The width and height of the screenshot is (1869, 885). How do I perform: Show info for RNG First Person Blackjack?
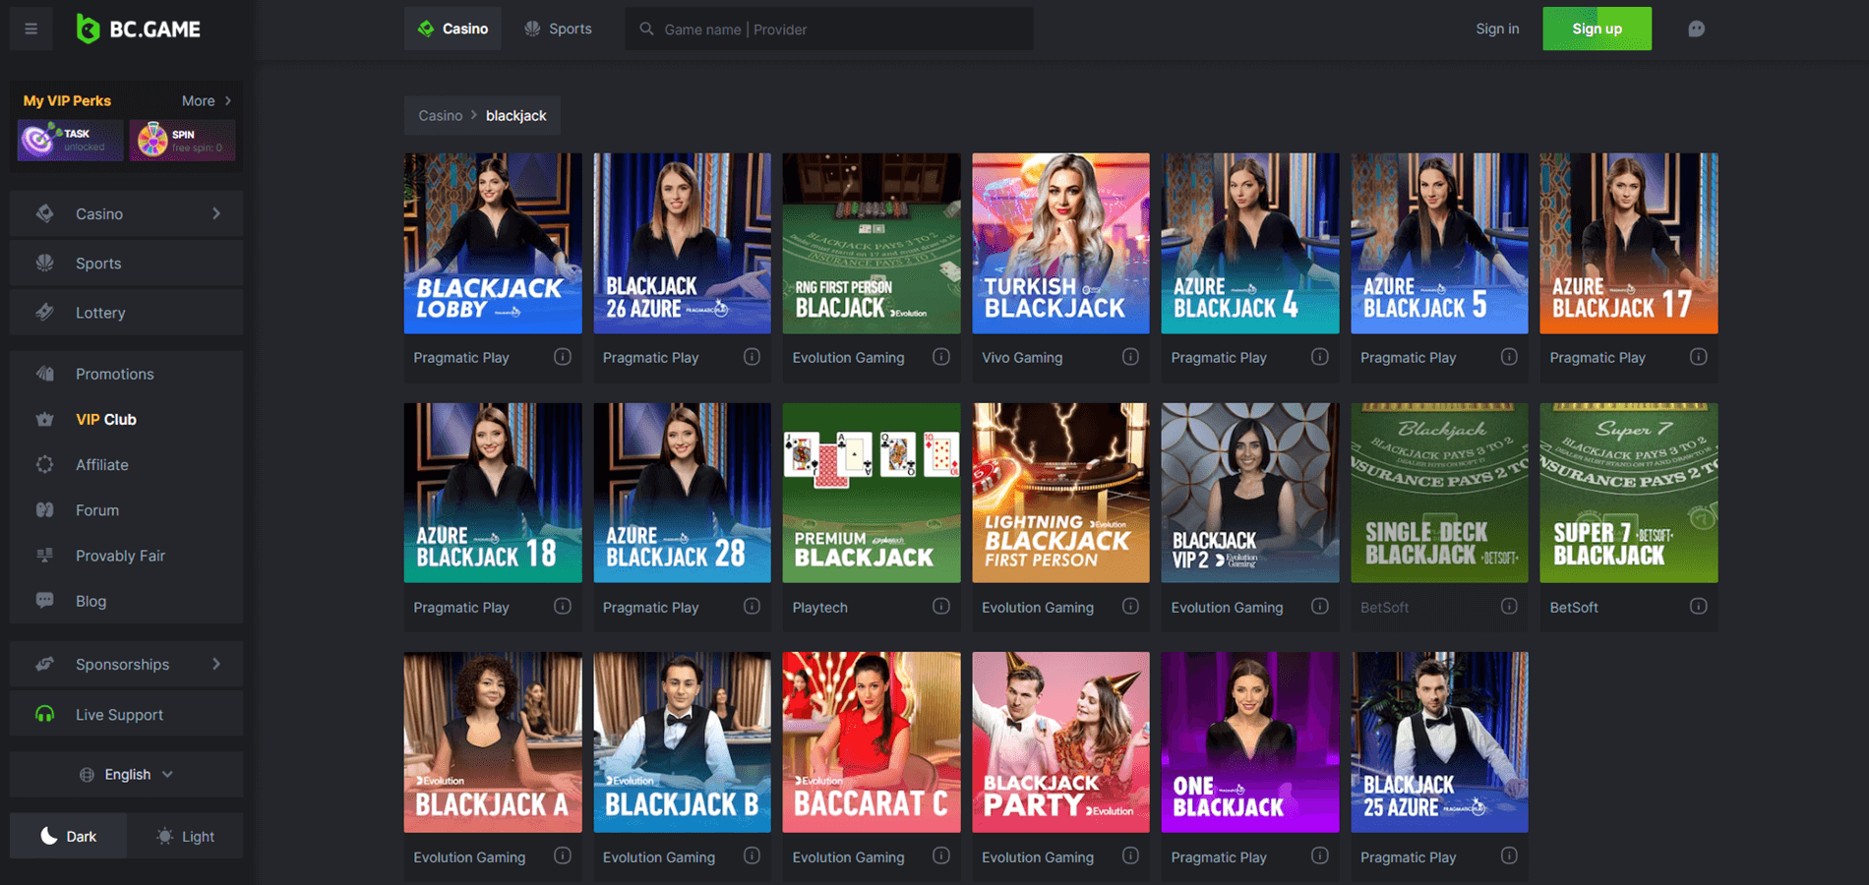tap(941, 357)
